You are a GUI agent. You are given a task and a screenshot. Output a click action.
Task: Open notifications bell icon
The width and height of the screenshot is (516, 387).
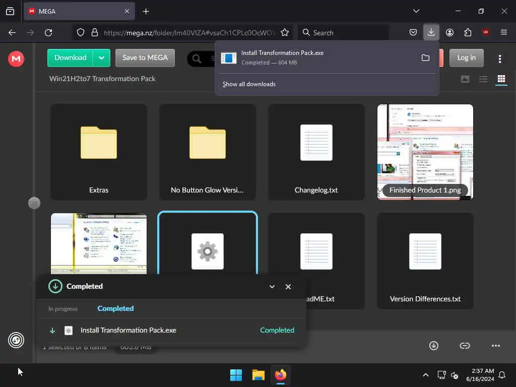(502, 375)
